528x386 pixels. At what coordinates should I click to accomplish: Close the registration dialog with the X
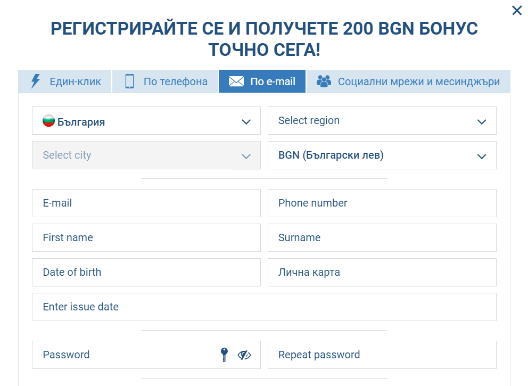click(x=516, y=11)
